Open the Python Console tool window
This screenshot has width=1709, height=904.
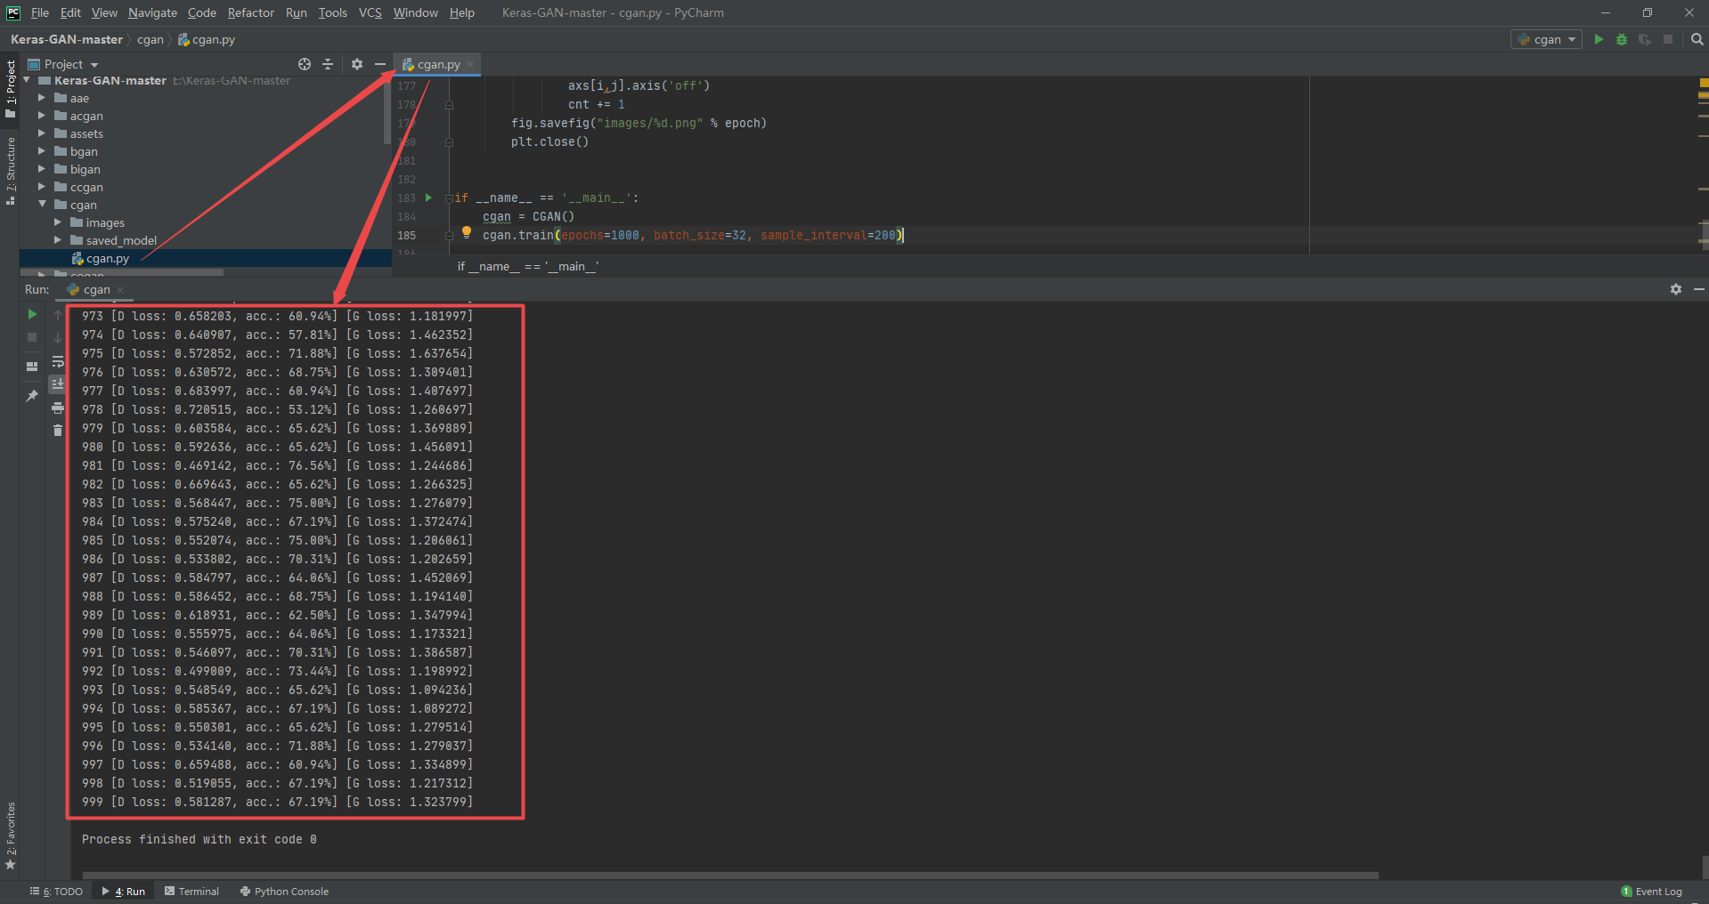(x=284, y=892)
